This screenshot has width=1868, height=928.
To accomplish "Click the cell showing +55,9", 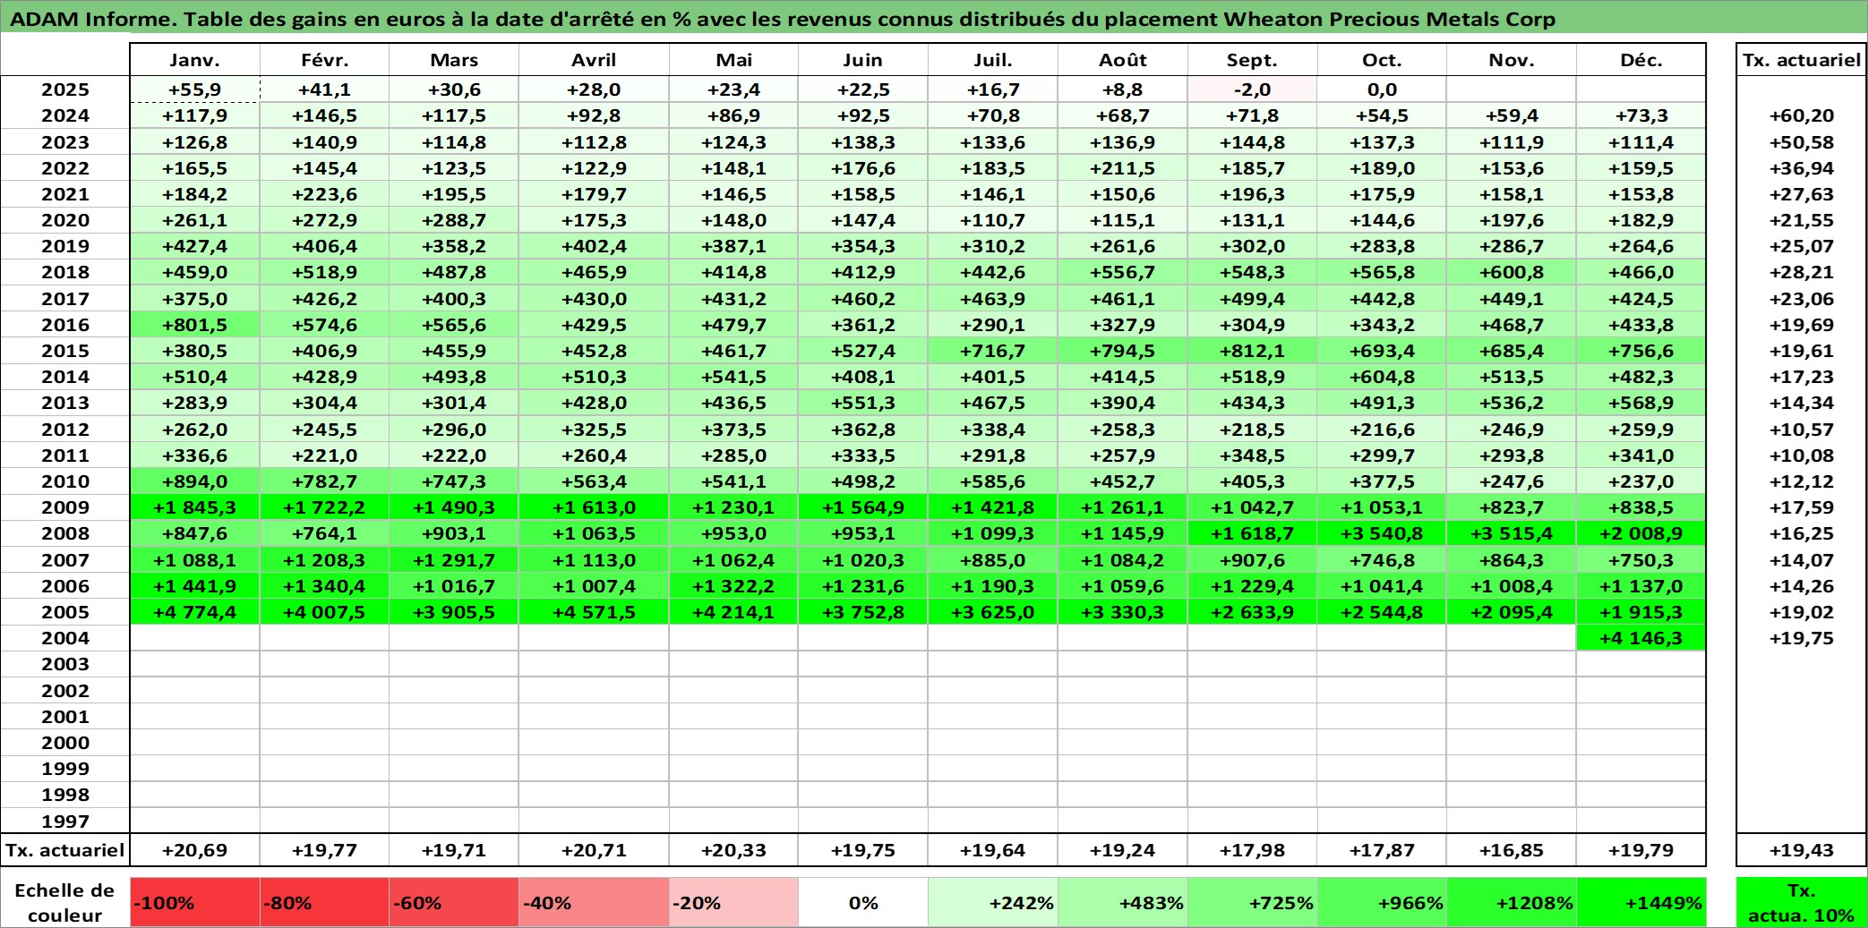I will pos(194,89).
